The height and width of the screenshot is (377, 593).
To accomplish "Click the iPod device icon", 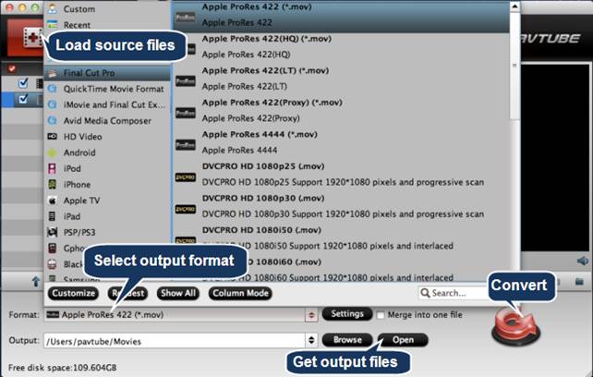I will tap(53, 168).
